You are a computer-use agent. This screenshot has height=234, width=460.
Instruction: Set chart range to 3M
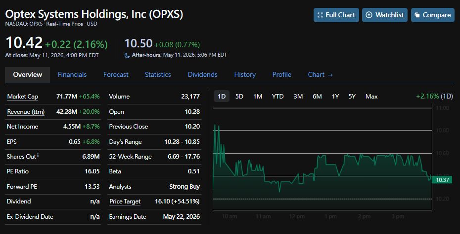point(298,97)
